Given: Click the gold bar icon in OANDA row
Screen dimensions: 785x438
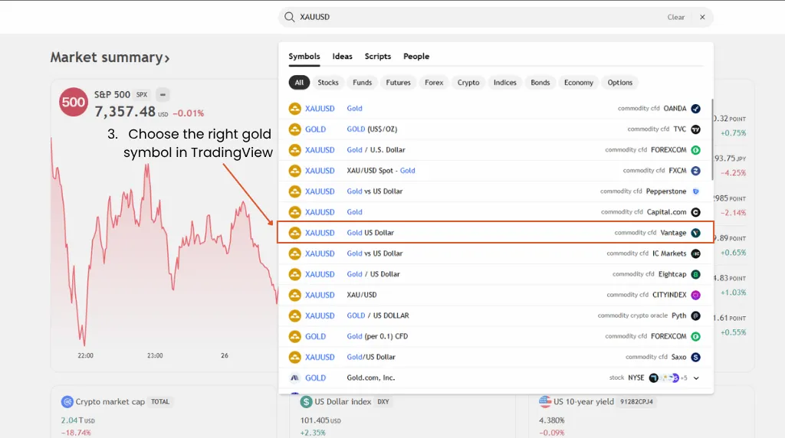Looking at the screenshot, I should coord(295,109).
